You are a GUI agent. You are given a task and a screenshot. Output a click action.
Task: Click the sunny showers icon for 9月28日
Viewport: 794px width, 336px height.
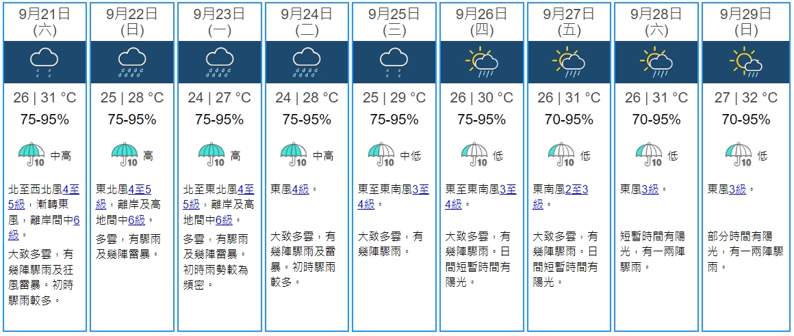[656, 62]
